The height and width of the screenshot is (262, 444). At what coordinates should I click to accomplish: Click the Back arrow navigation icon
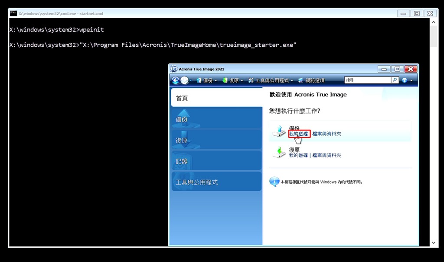(x=176, y=80)
